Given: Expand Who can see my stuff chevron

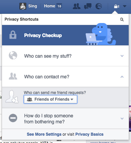Looking at the screenshot, I should [122, 56].
